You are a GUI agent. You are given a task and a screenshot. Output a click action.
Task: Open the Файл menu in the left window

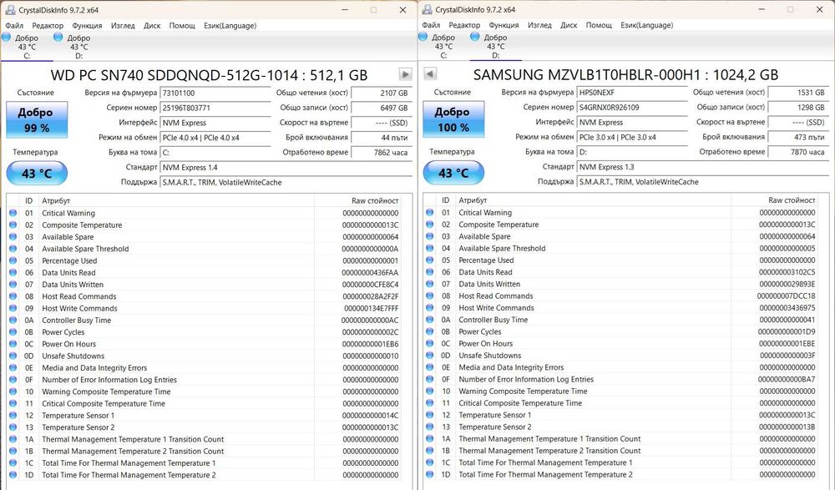click(14, 26)
